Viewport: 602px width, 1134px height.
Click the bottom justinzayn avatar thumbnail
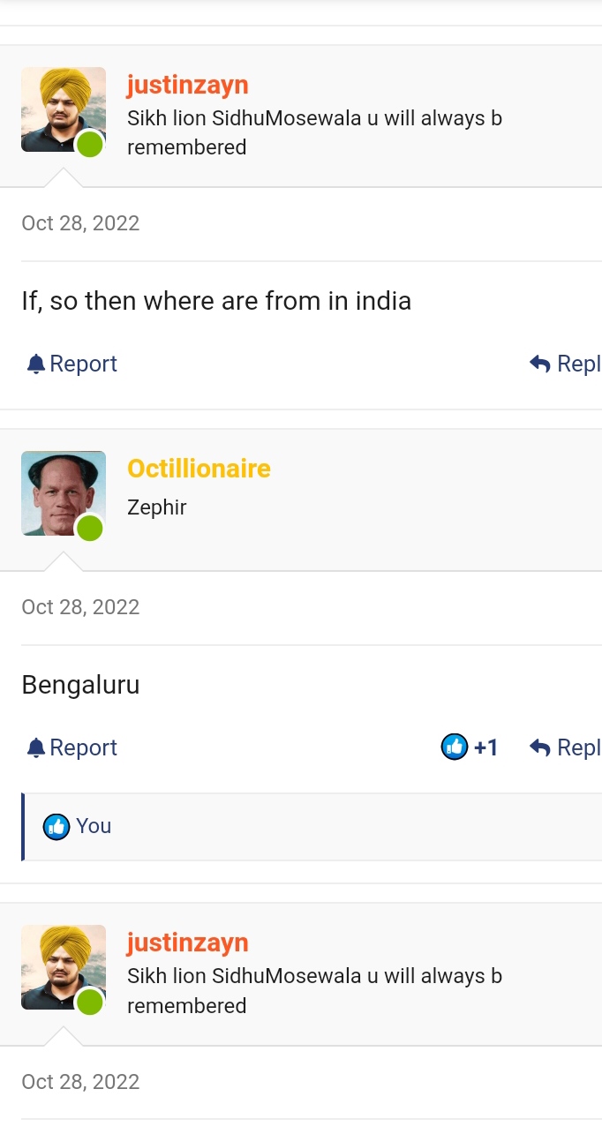pyautogui.click(x=64, y=967)
